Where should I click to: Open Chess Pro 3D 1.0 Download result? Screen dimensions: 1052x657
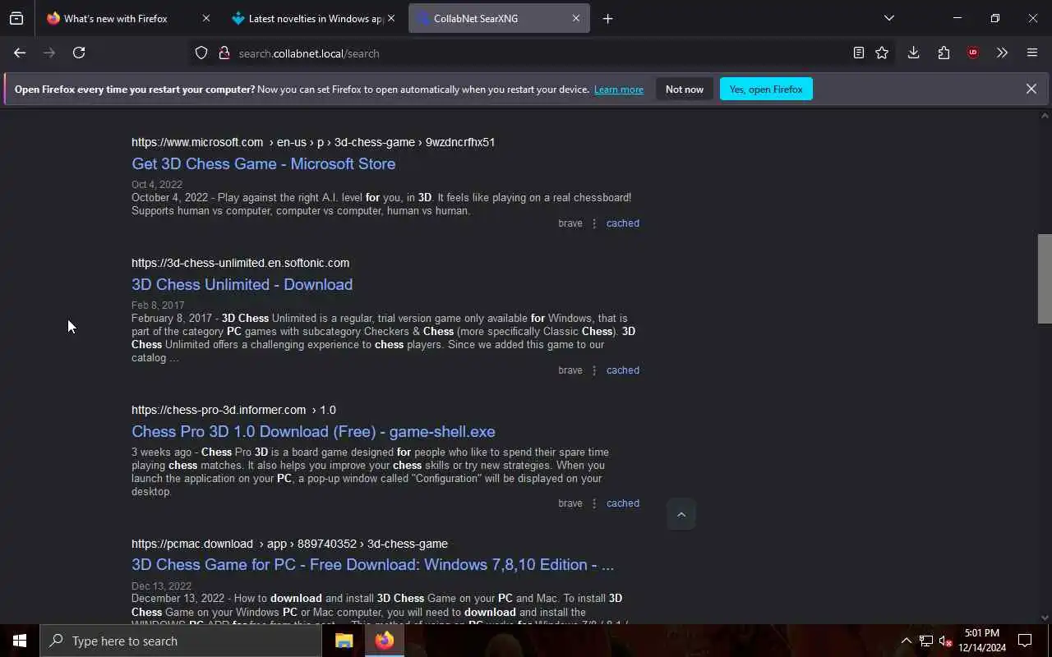click(313, 431)
